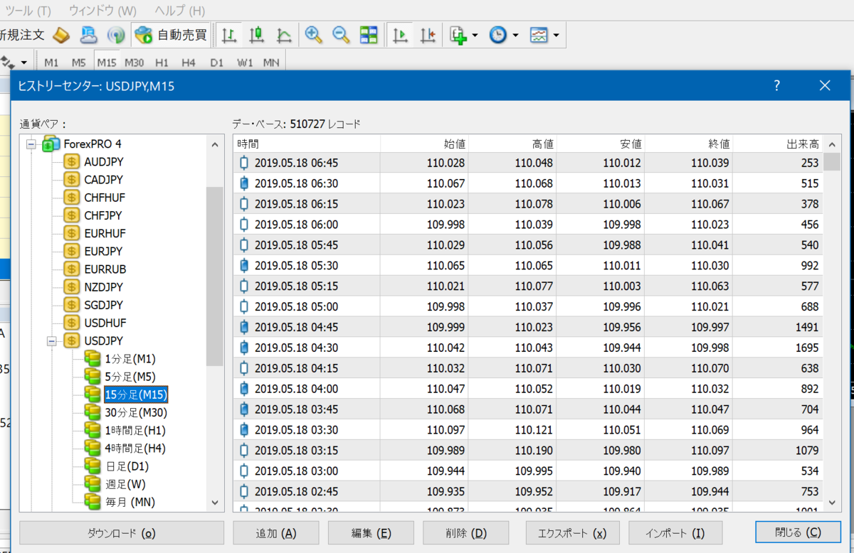854x553 pixels.
Task: Open the dropdown arrow beside indicators icon
Action: click(475, 35)
